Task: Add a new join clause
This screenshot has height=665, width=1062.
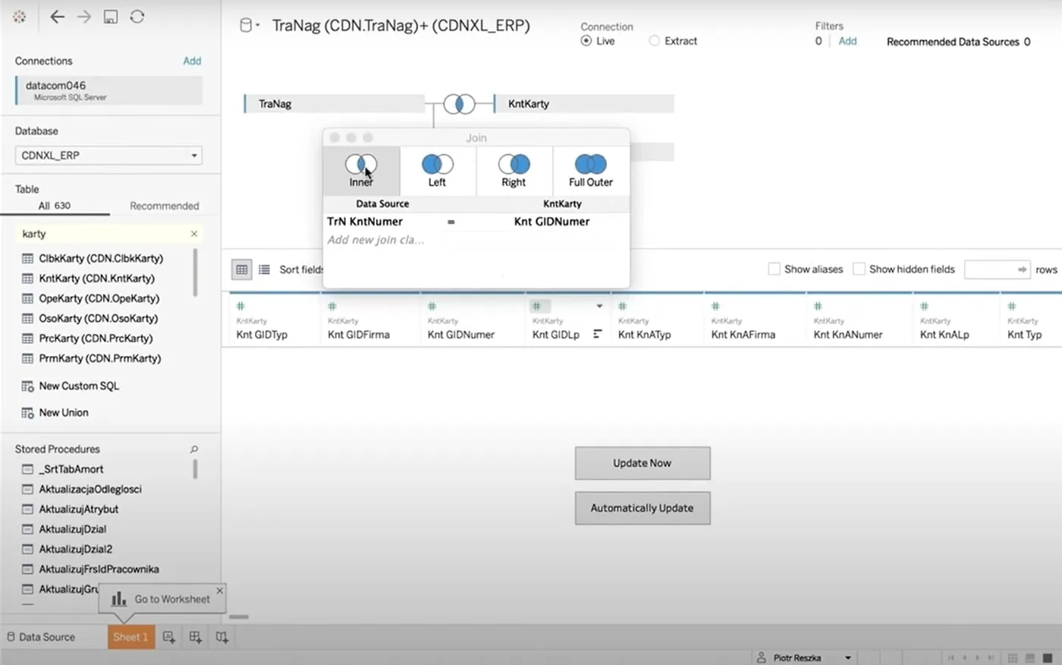Action: pos(375,240)
